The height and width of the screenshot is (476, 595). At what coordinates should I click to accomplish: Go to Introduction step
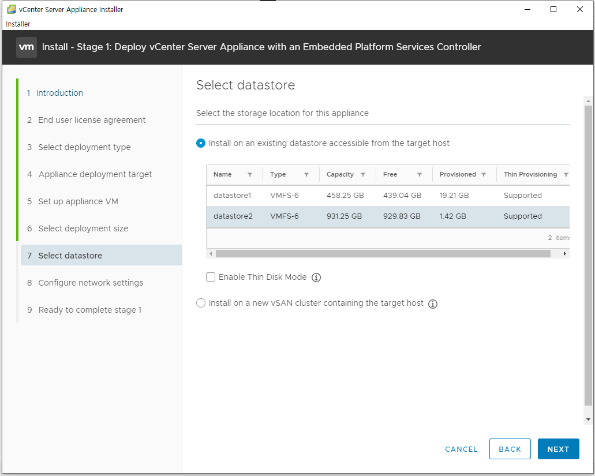click(x=59, y=93)
